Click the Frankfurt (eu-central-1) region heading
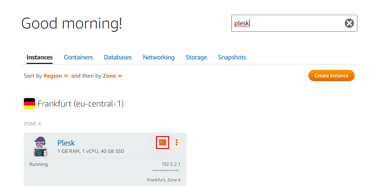Screen dimensions: 376x188 pyautogui.click(x=80, y=103)
